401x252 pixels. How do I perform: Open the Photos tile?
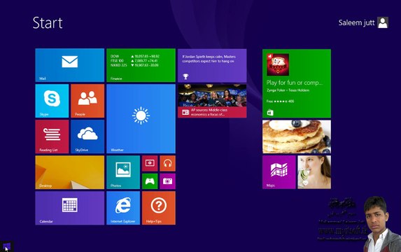[123, 172]
